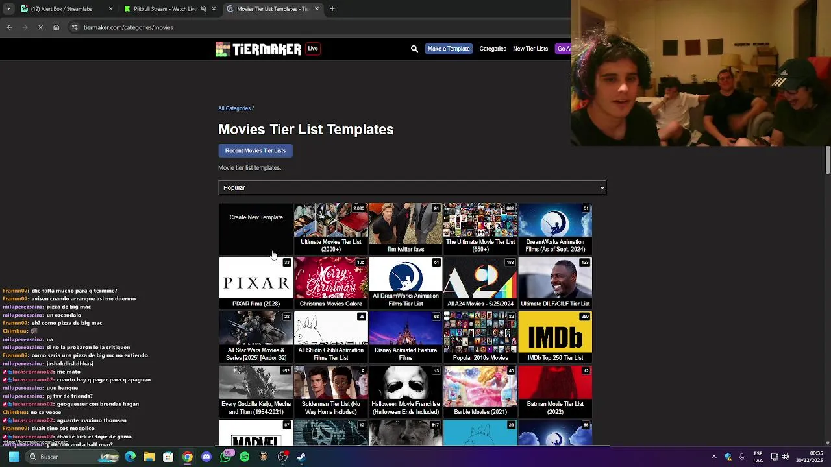Open the site search magnifier icon

coord(414,49)
